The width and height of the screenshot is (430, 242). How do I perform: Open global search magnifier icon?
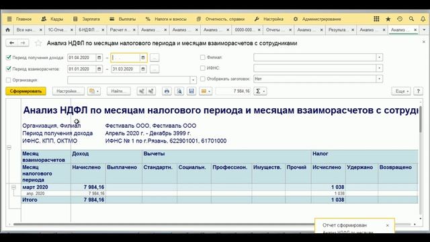tap(411, 19)
